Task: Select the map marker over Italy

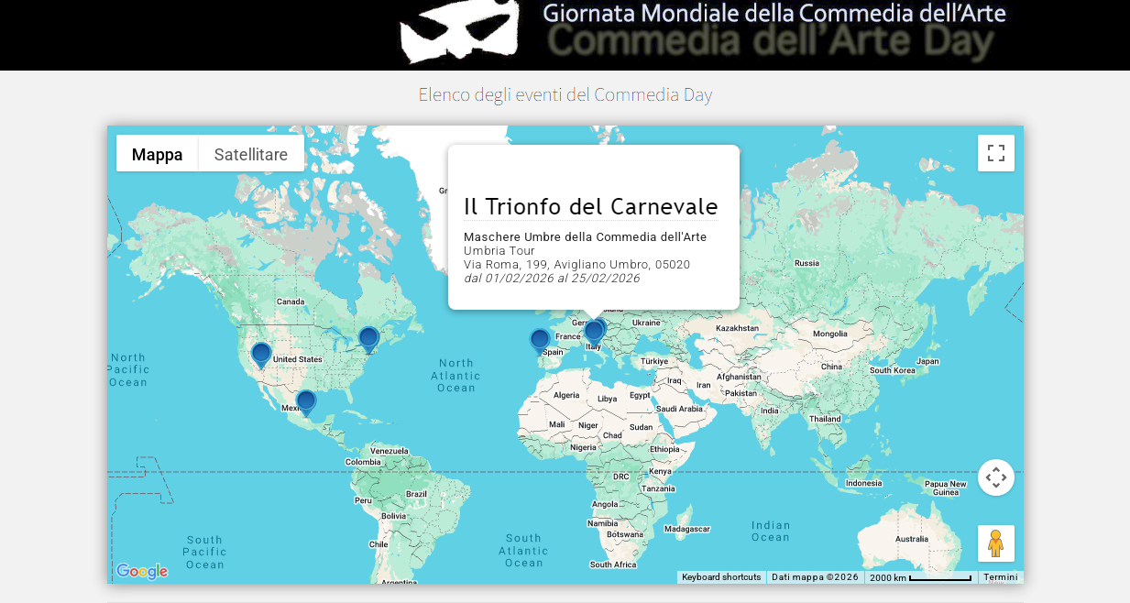Action: click(x=594, y=331)
